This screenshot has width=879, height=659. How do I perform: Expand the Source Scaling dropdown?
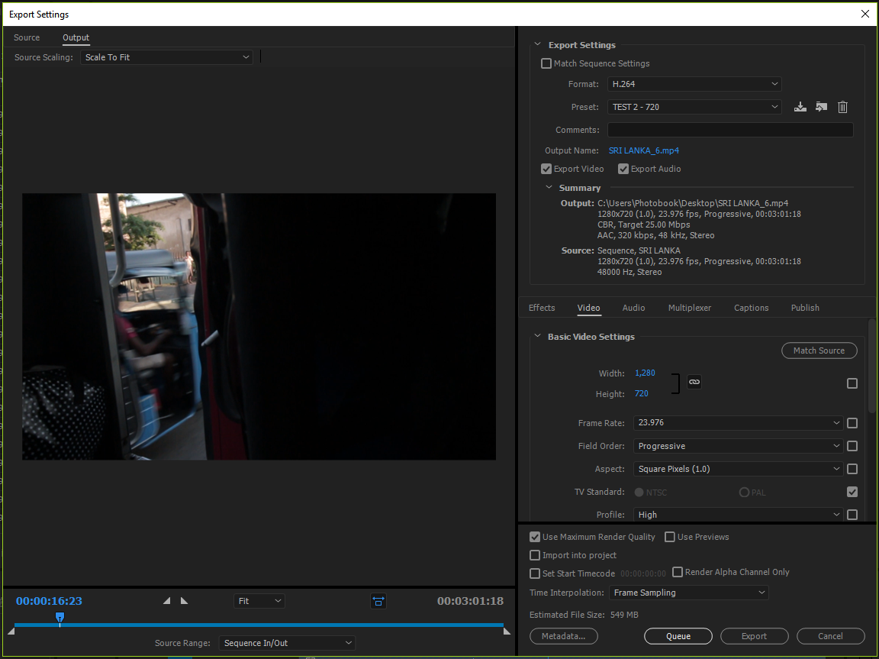pyautogui.click(x=166, y=57)
